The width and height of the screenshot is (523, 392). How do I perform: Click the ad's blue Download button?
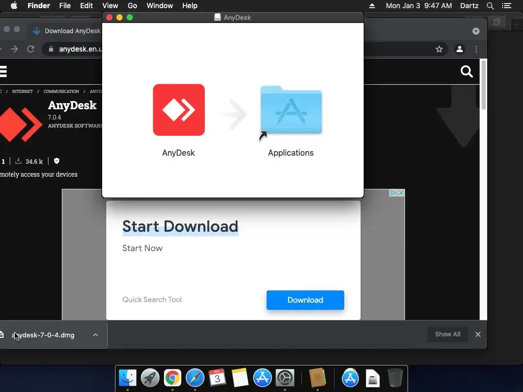click(305, 300)
